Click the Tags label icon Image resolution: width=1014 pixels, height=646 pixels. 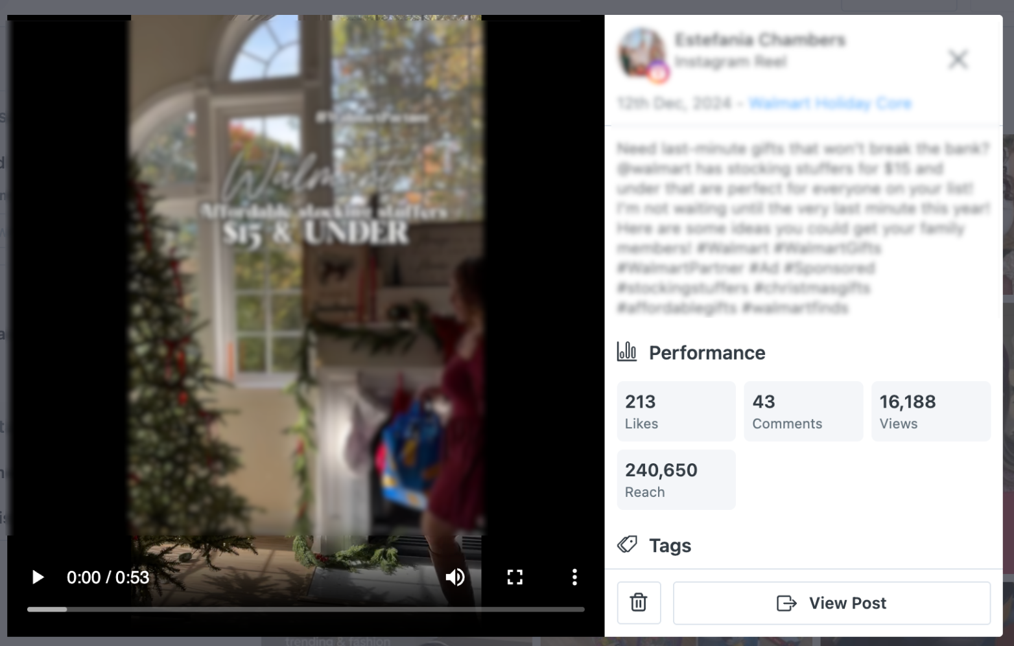[627, 544]
